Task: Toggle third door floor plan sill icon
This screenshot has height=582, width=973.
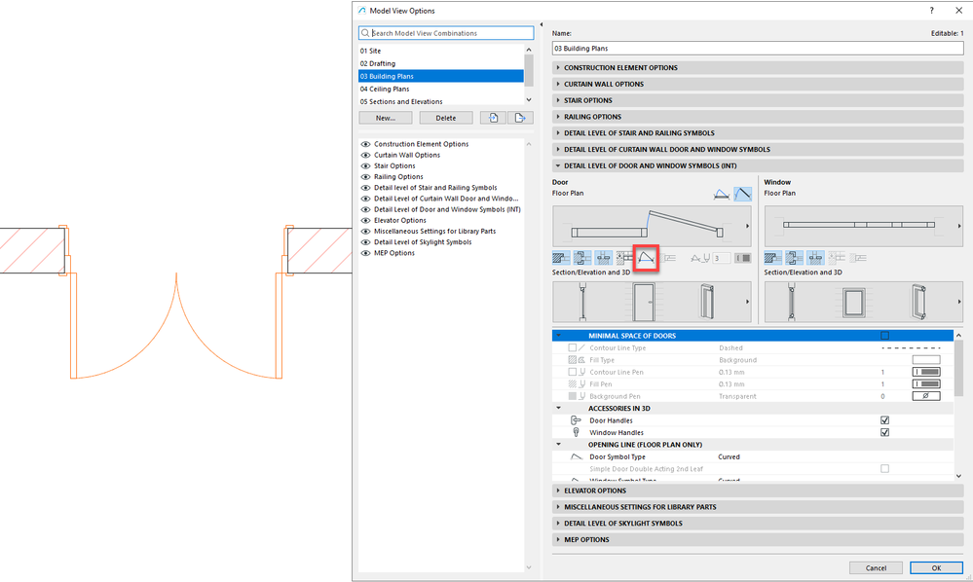Action: [603, 258]
